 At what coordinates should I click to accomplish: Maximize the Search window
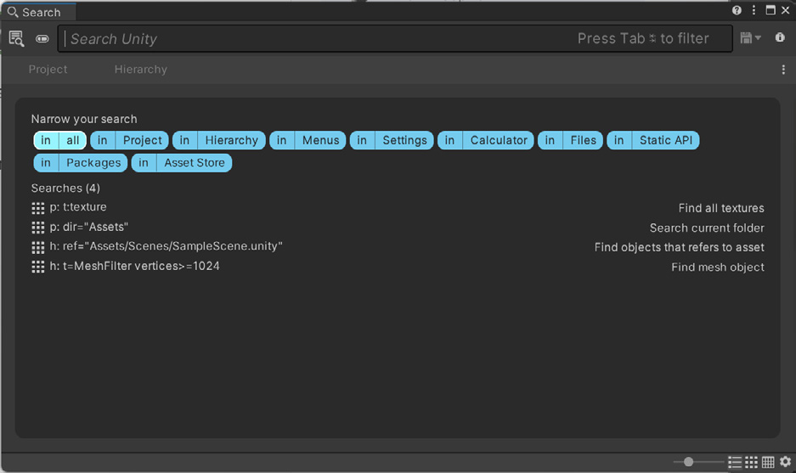click(771, 10)
